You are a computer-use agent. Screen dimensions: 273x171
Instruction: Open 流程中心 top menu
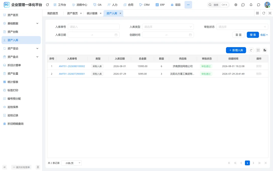[x=80, y=5]
